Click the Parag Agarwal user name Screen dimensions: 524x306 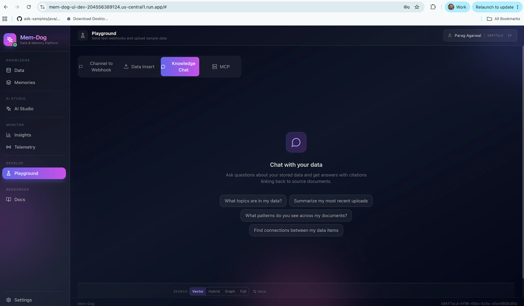(468, 35)
